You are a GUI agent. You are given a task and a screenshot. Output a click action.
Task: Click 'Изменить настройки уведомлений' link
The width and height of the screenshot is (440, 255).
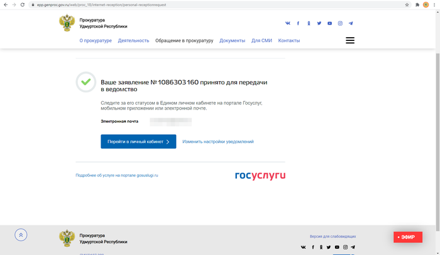coord(217,142)
